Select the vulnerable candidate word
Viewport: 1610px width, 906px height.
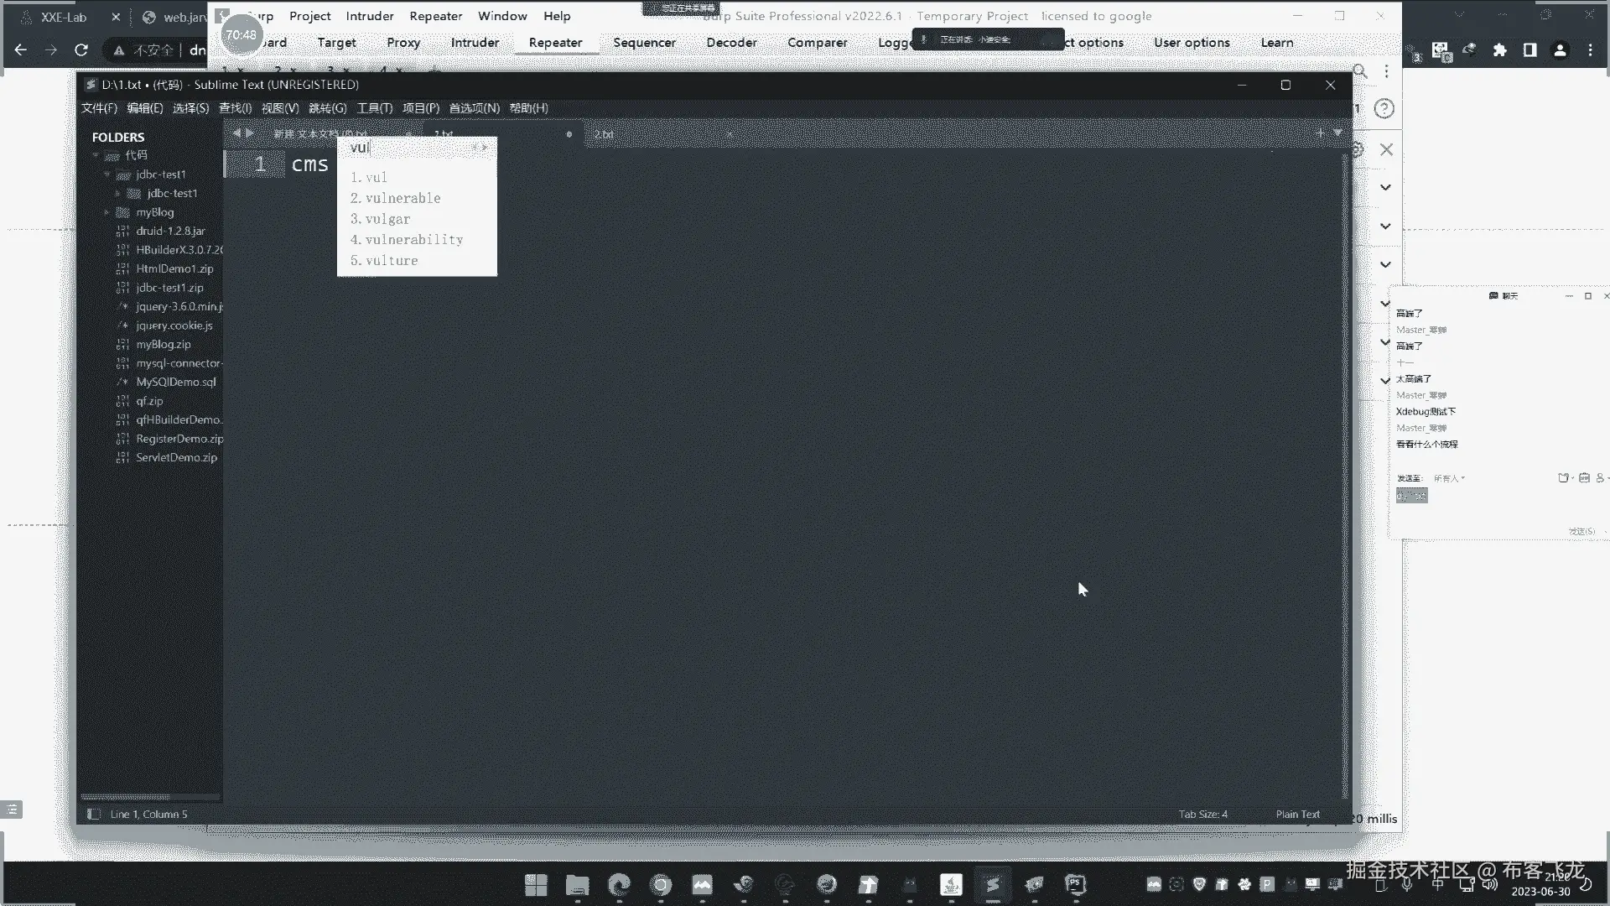(402, 198)
